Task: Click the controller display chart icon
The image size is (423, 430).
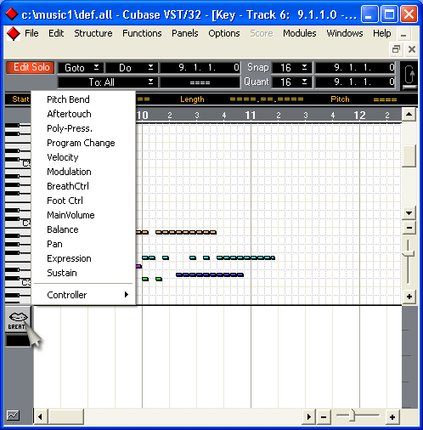Action: pos(13,416)
